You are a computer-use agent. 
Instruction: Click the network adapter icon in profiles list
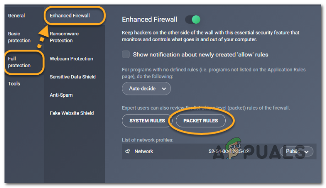(127, 151)
